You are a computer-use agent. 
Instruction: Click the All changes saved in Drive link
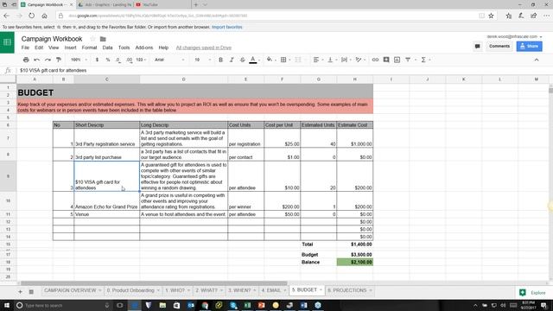[204, 48]
